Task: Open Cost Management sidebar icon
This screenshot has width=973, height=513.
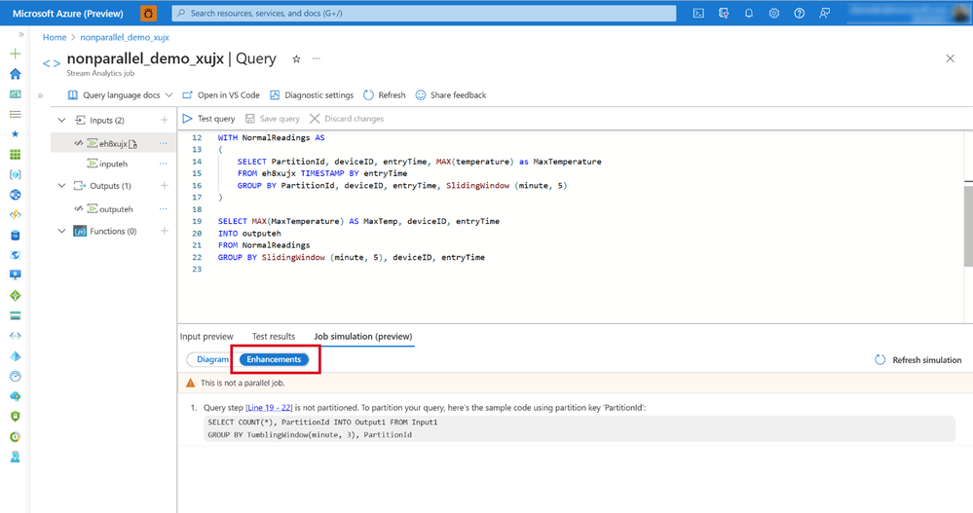Action: [x=16, y=437]
